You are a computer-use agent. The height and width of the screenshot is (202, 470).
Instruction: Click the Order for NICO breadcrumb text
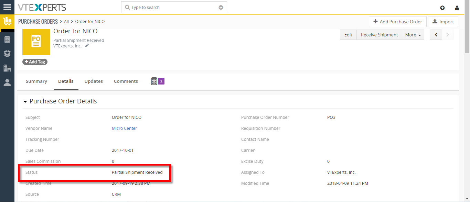point(90,21)
